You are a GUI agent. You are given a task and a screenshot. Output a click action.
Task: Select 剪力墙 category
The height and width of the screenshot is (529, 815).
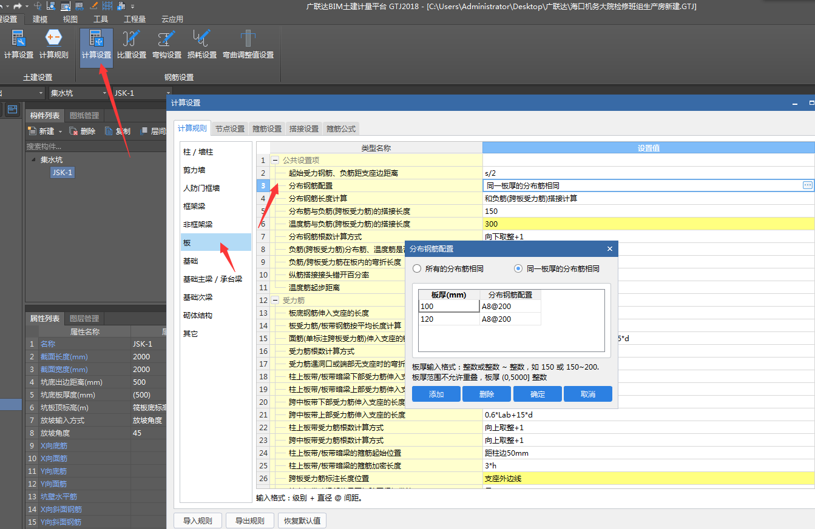(x=216, y=170)
